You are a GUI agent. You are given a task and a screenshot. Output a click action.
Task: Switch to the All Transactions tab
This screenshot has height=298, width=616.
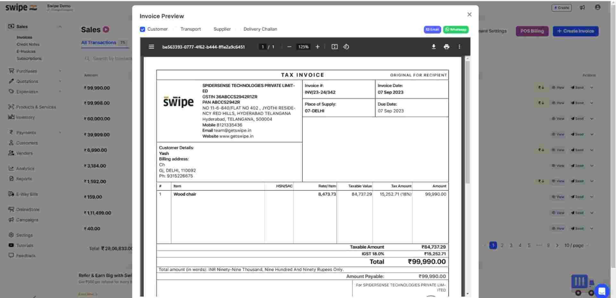coord(98,43)
